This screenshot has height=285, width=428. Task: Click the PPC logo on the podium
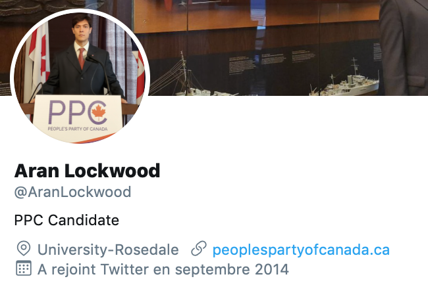[78, 112]
